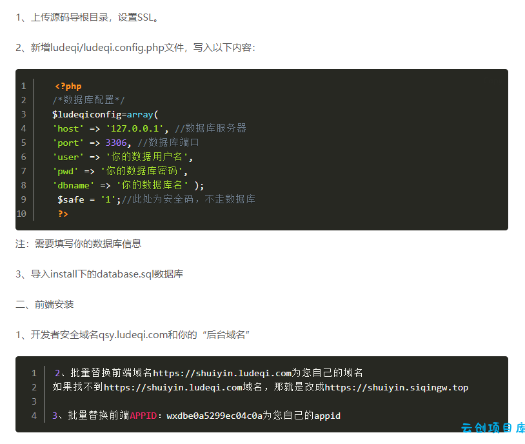Click the 二、前端安装 section heading
The image size is (525, 444).
pos(45,305)
